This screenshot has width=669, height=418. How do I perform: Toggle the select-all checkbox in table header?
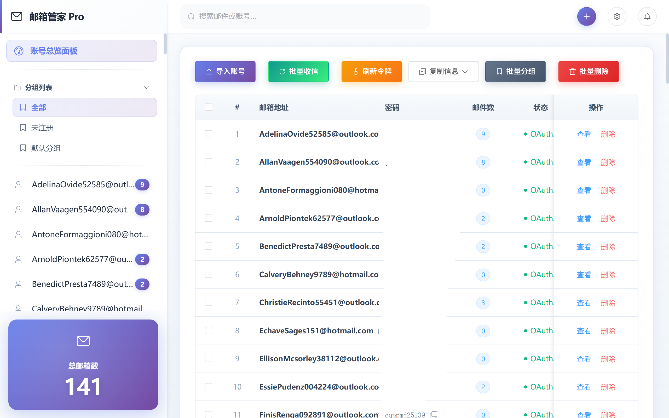(x=209, y=107)
